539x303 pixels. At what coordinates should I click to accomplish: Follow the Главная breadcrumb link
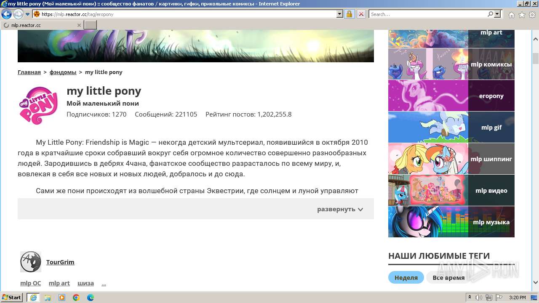pyautogui.click(x=29, y=72)
